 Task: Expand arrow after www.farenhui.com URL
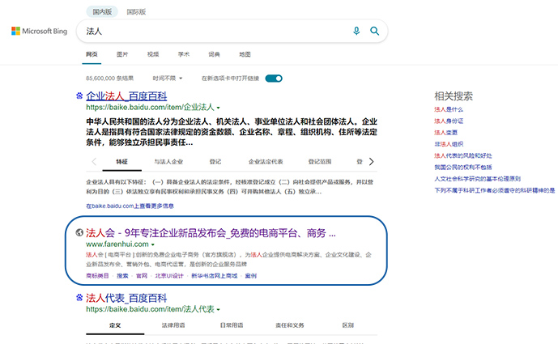153,244
